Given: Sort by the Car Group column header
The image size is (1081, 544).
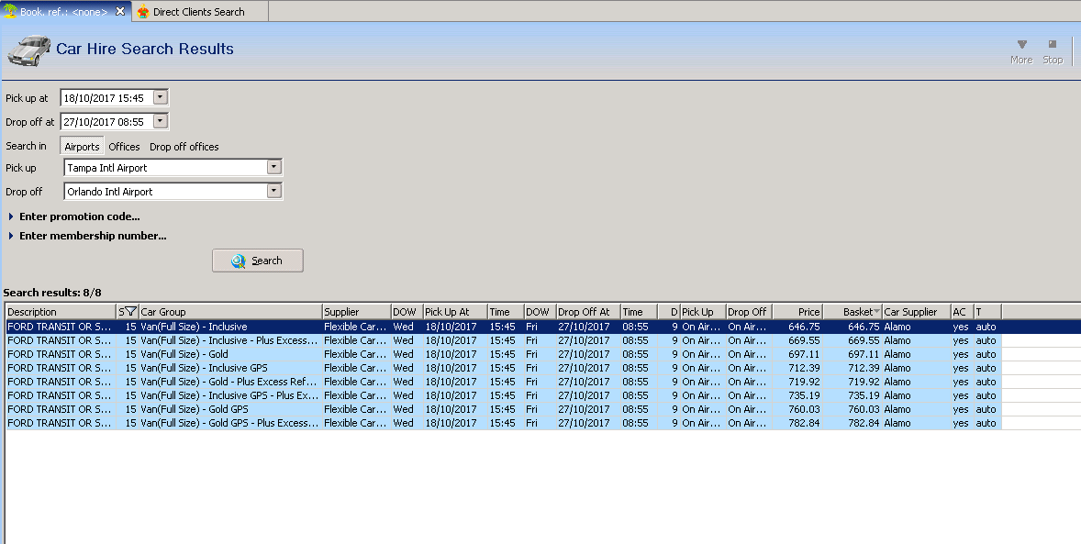Looking at the screenshot, I should (230, 312).
